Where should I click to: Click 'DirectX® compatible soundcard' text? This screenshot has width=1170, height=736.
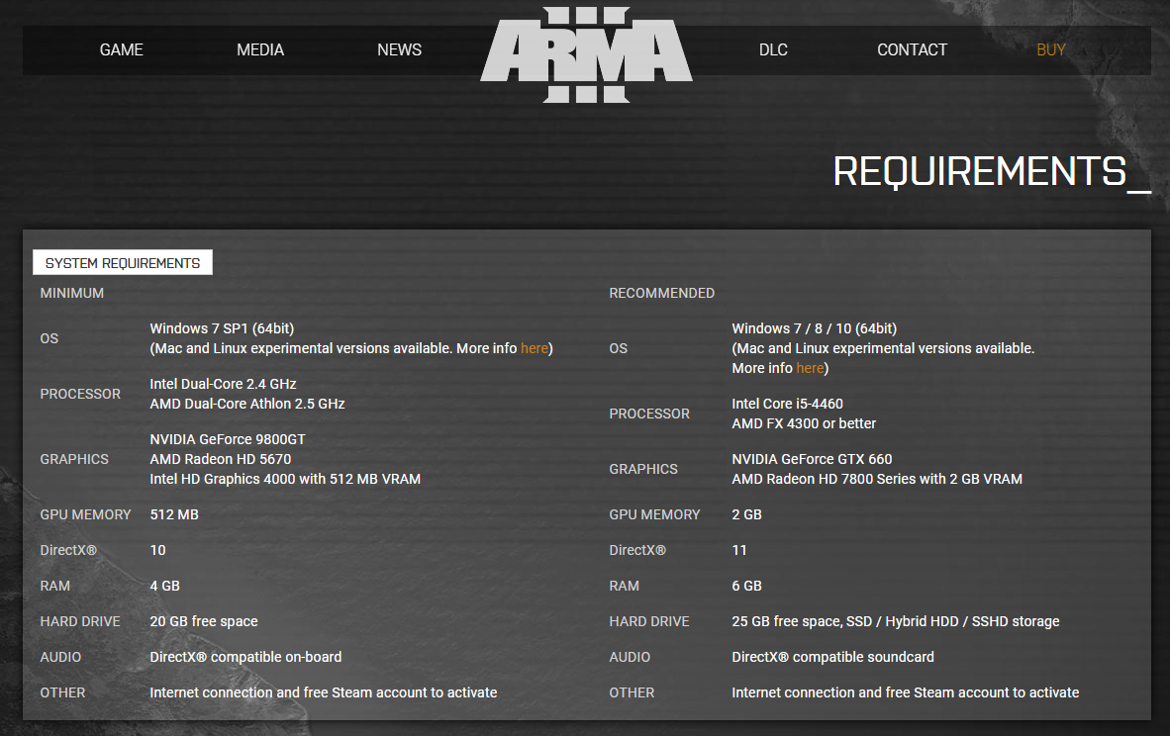point(832,657)
